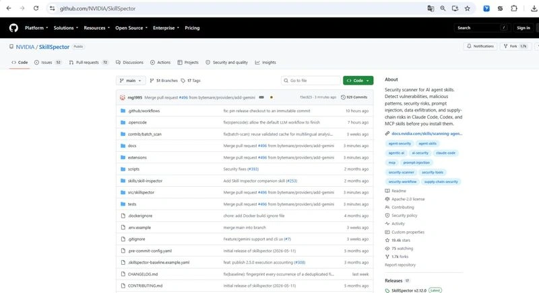
Task: Switch to the Issues tab
Action: pos(48,62)
